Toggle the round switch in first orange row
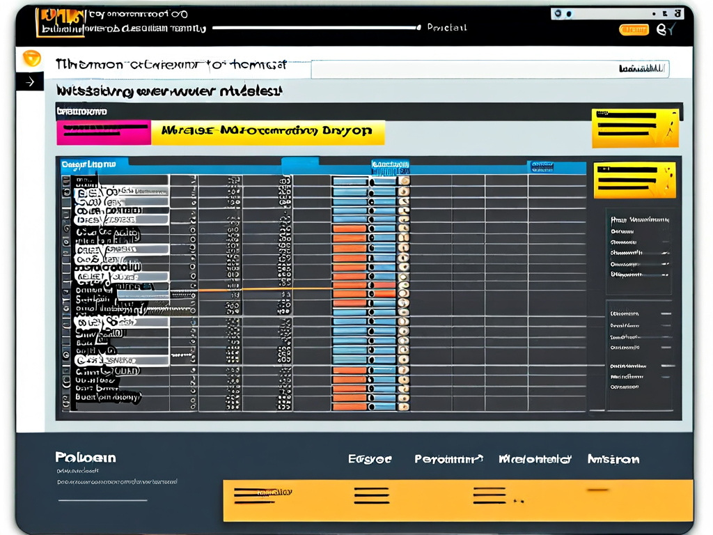 373,228
